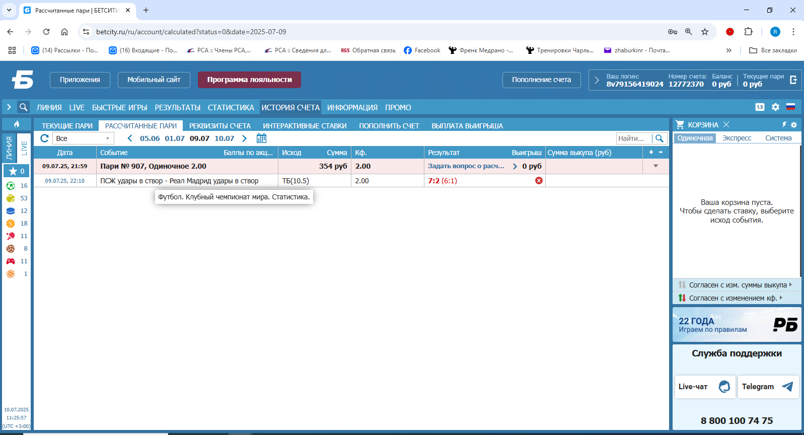
Task: Click the lightning quick-bet icon in Корзина
Action: pyautogui.click(x=784, y=125)
